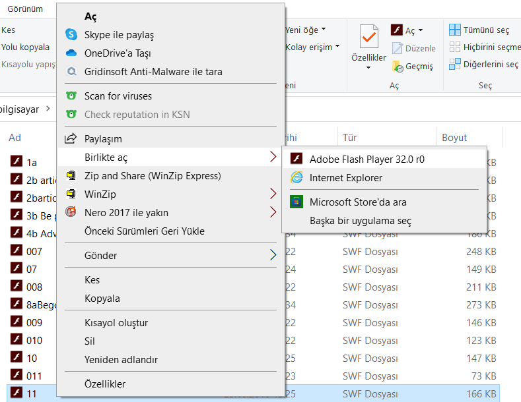Viewport: 521px width, 402px height.
Task: Open the Özellikler checkmark icon in ribbon
Action: coord(368,36)
